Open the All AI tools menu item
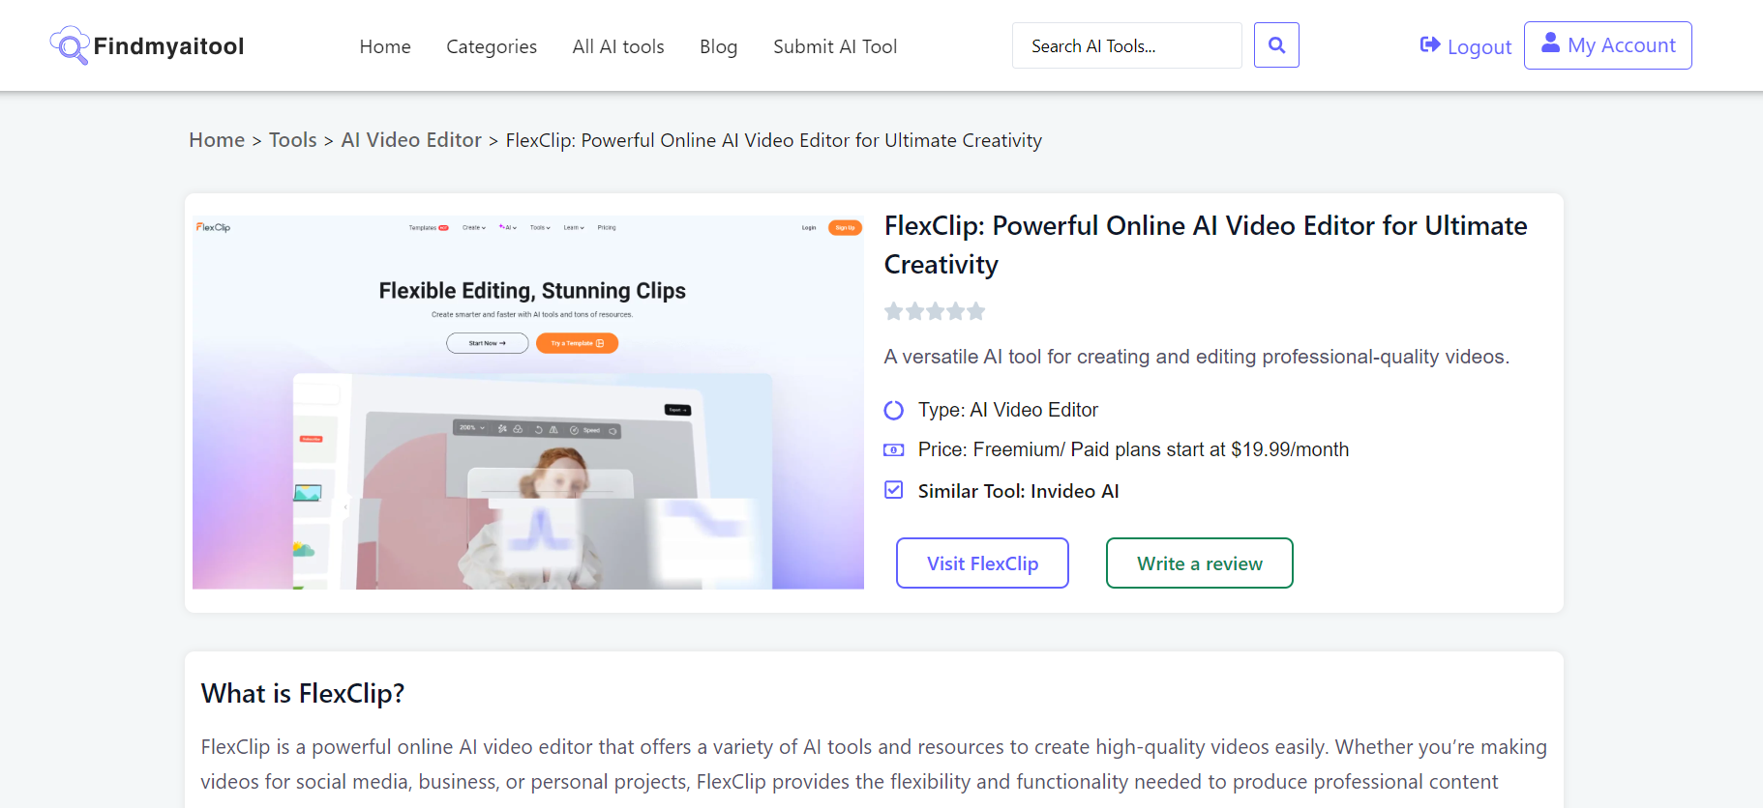The height and width of the screenshot is (808, 1763). click(x=618, y=46)
